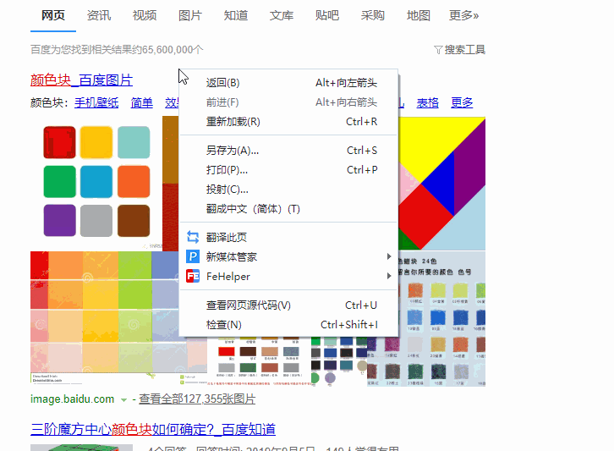Choose 检查(N) in the context menu
This screenshot has height=451, width=614.
pos(288,325)
